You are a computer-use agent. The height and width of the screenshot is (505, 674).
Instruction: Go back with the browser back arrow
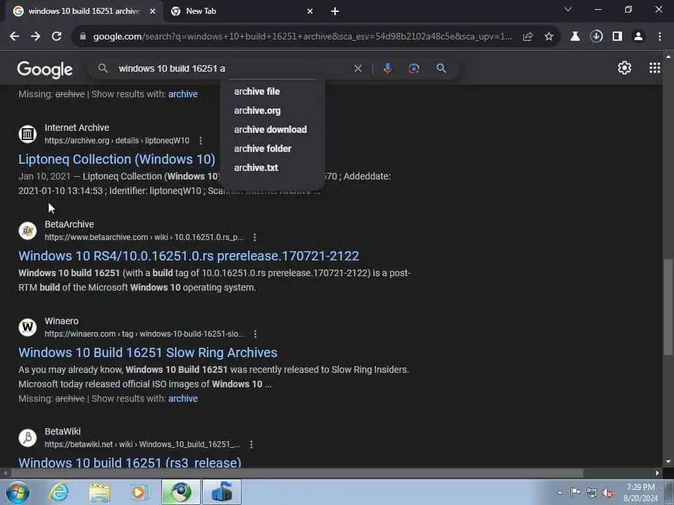coord(14,37)
